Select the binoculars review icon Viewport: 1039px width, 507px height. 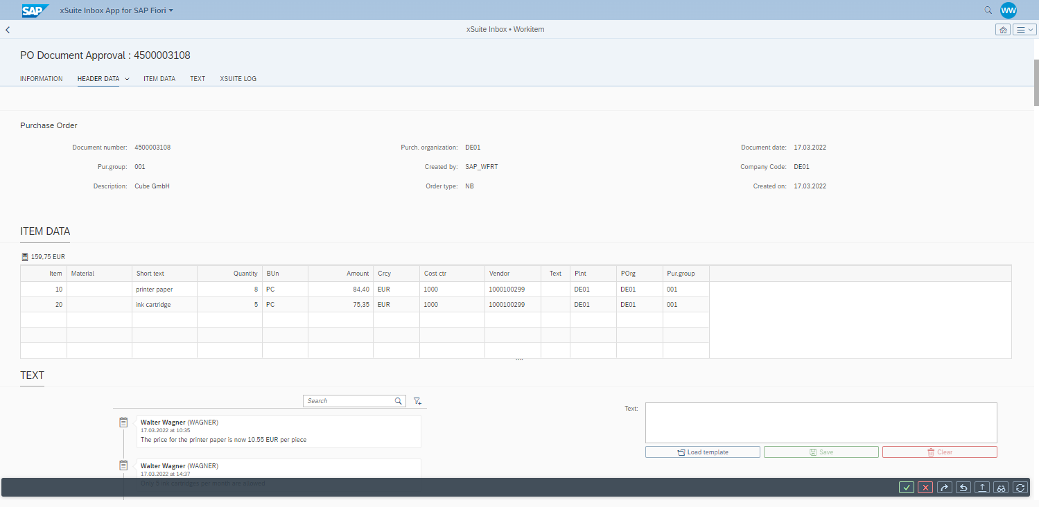tap(1001, 487)
